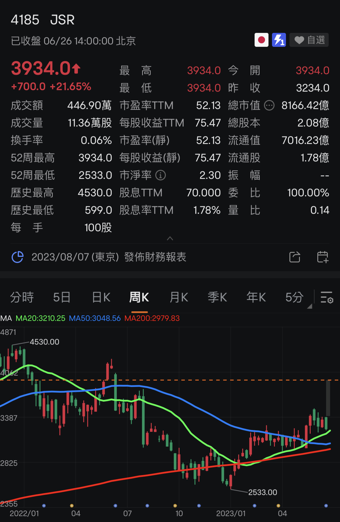
Task: Open chart settings icon beside the tabs
Action: coord(327,297)
